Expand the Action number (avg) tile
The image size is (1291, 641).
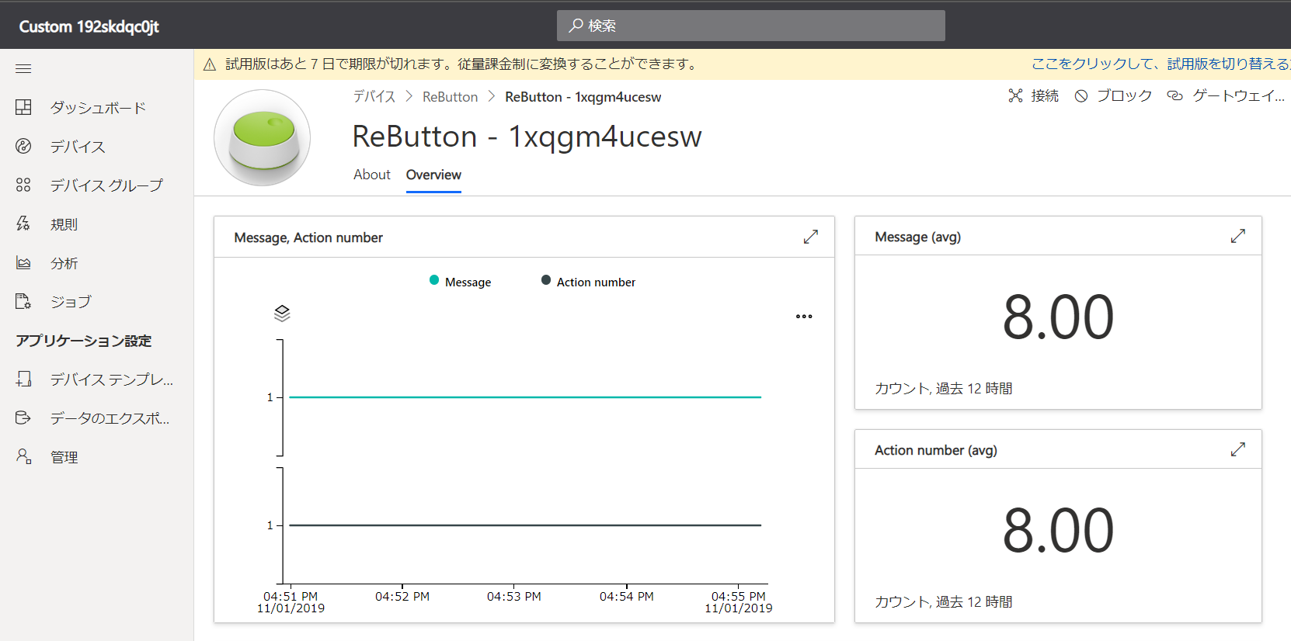click(x=1238, y=449)
